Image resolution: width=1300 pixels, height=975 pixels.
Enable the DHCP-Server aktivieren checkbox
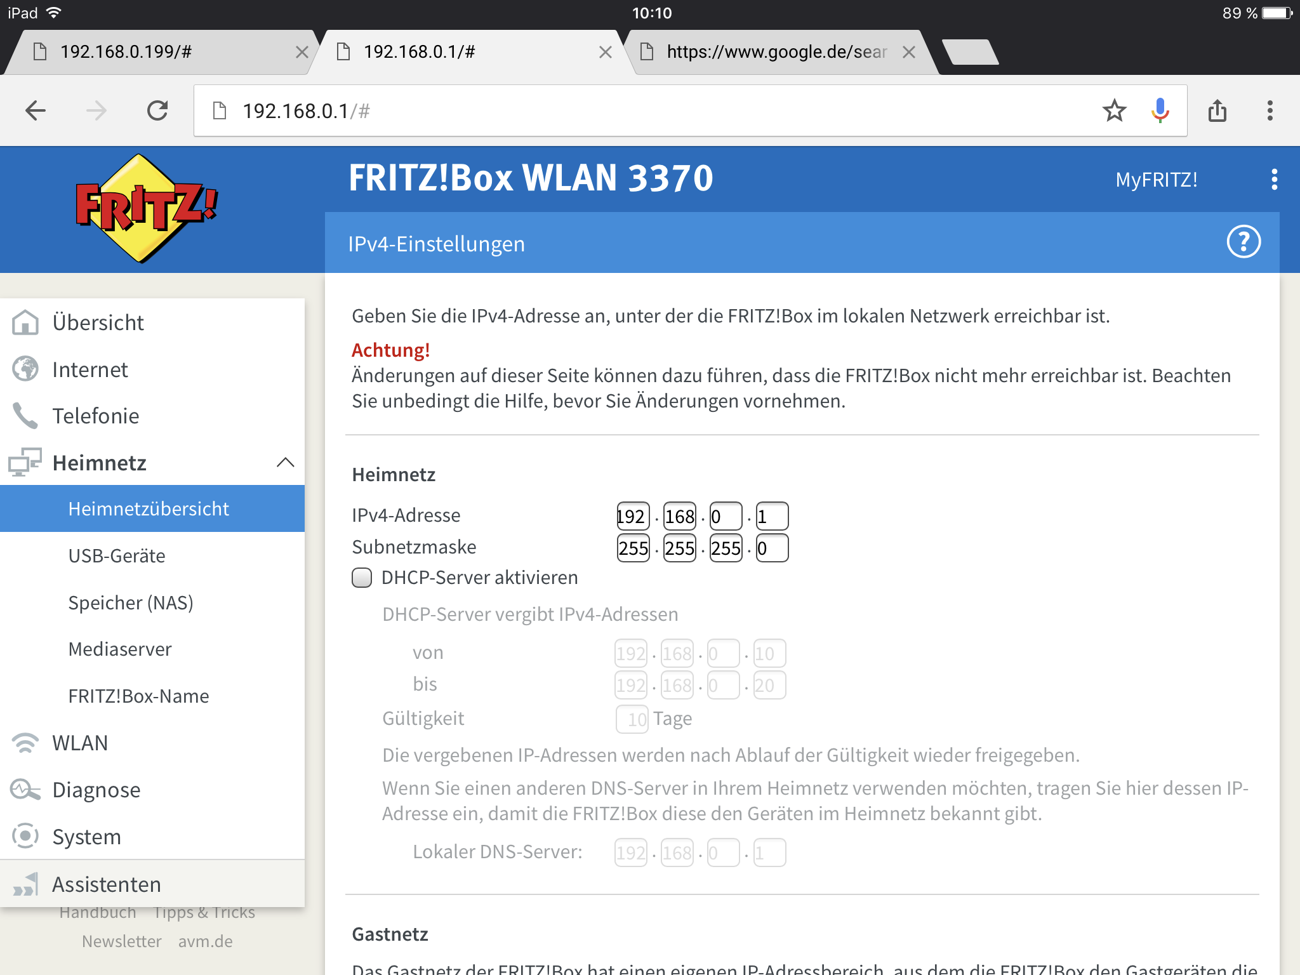tap(362, 578)
